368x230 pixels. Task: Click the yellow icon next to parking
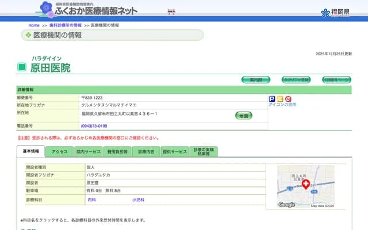coord(280,99)
